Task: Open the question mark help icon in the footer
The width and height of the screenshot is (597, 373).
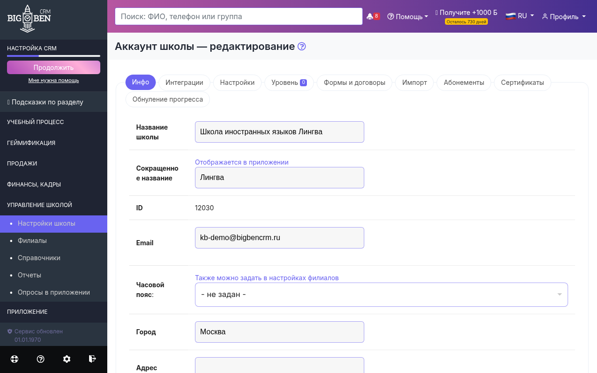Action: [x=41, y=359]
